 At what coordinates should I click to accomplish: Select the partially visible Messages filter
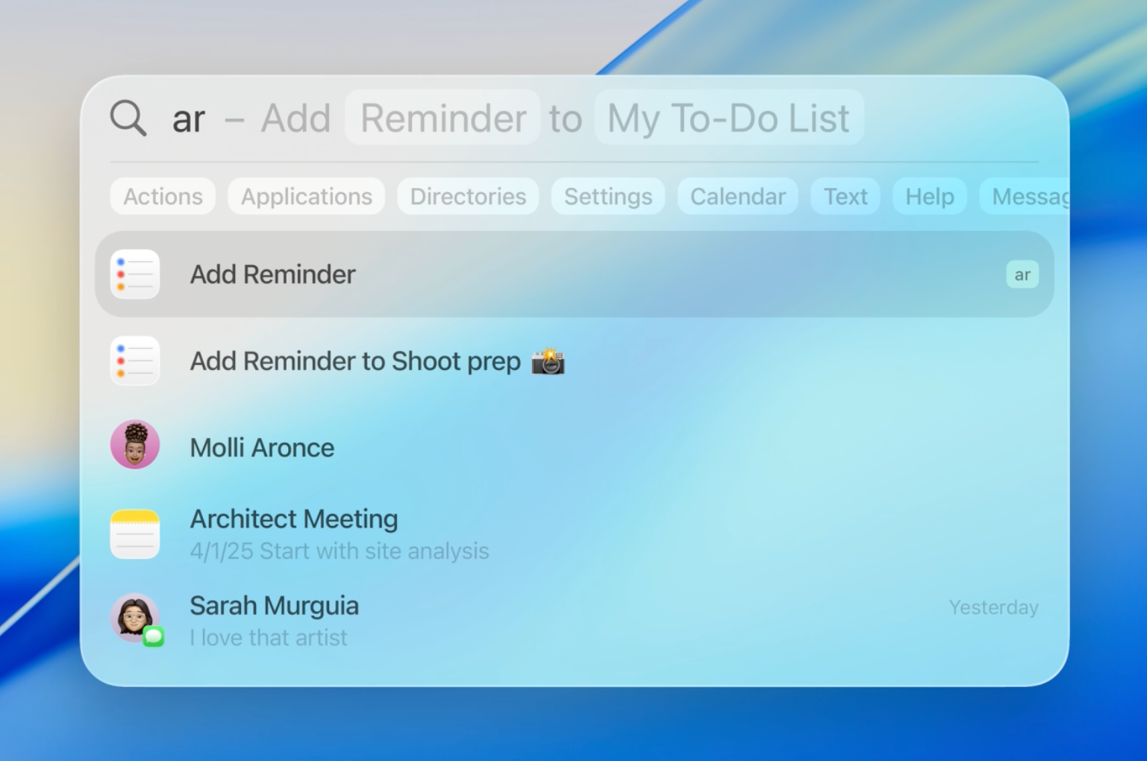tap(1025, 196)
